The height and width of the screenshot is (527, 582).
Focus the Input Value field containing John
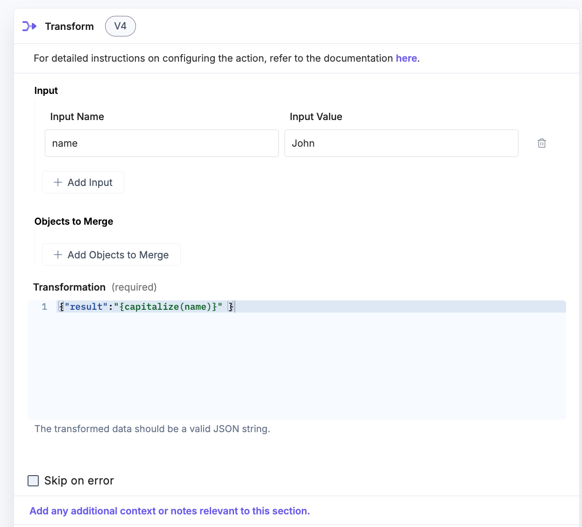[x=401, y=143]
